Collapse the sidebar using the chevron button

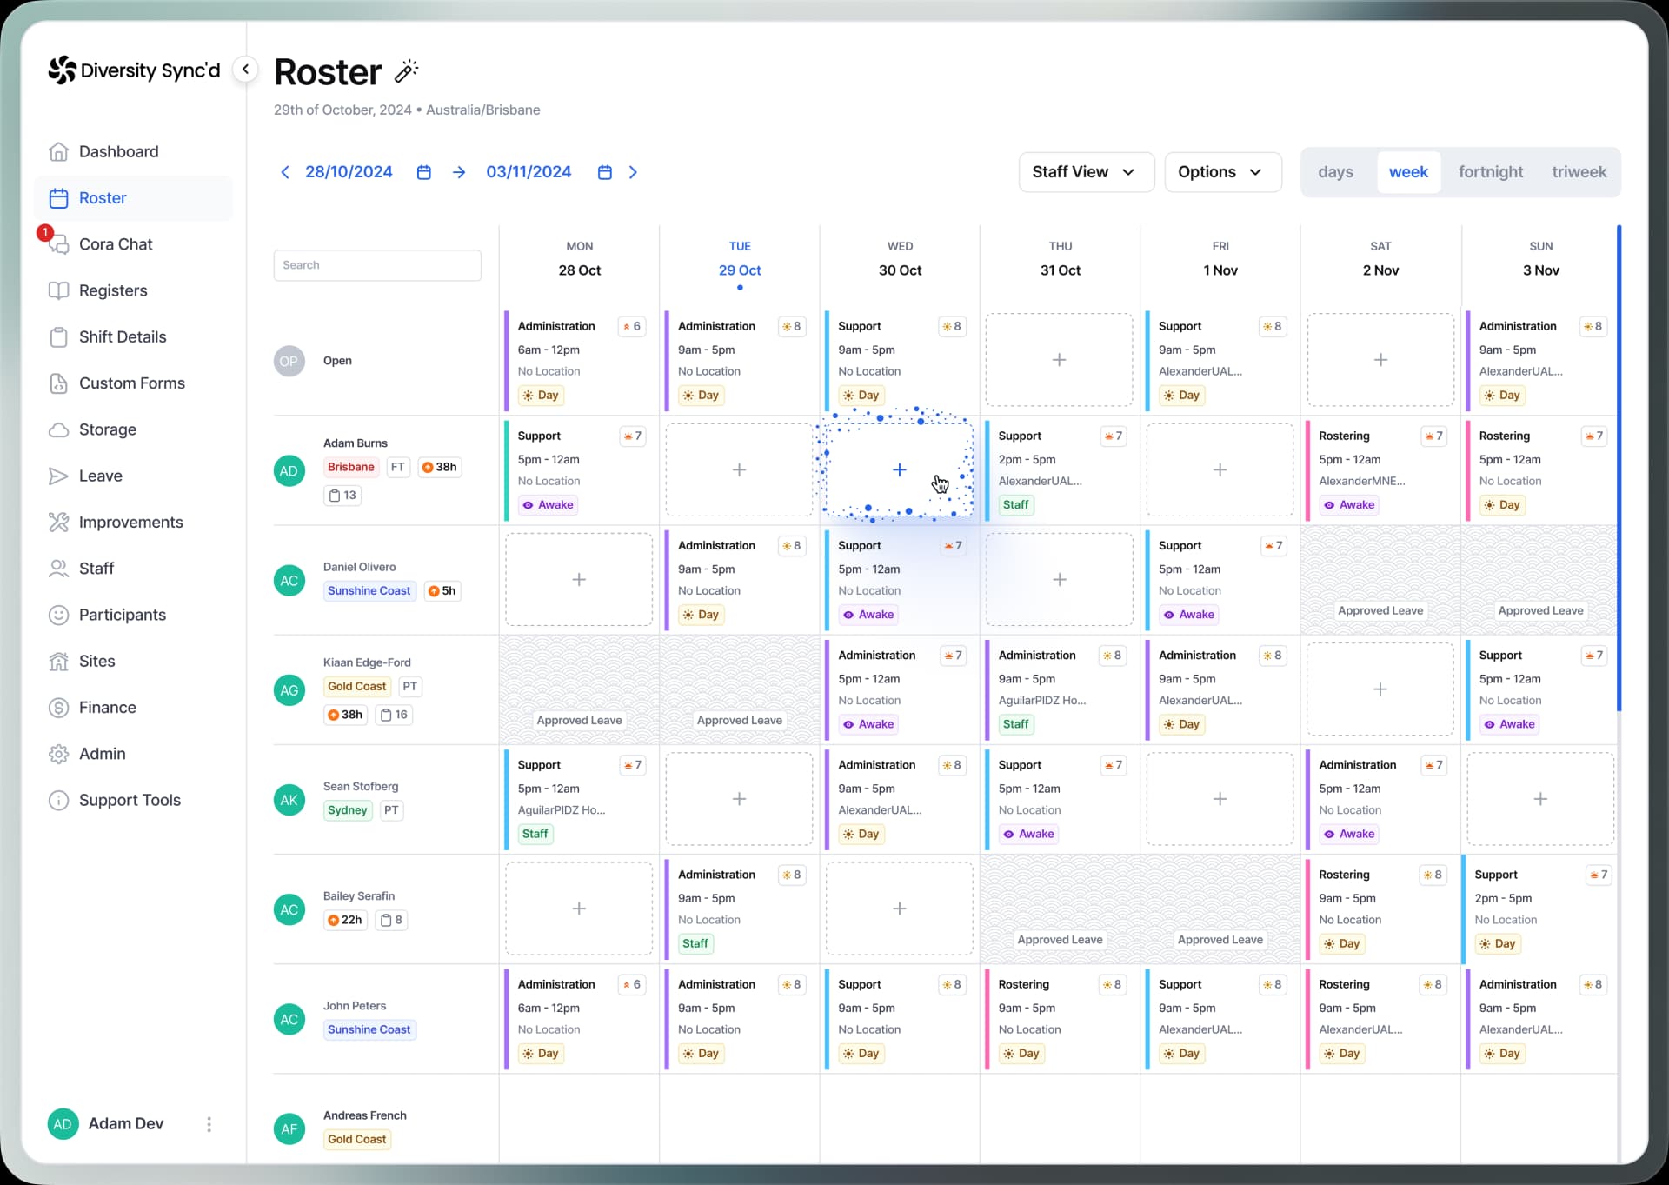245,69
